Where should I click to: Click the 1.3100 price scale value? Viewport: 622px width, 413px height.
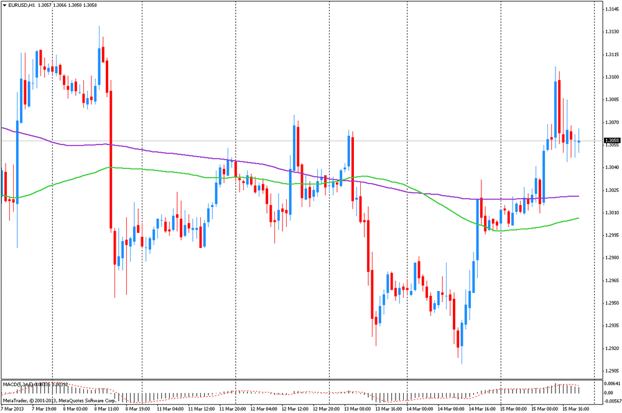(x=613, y=77)
